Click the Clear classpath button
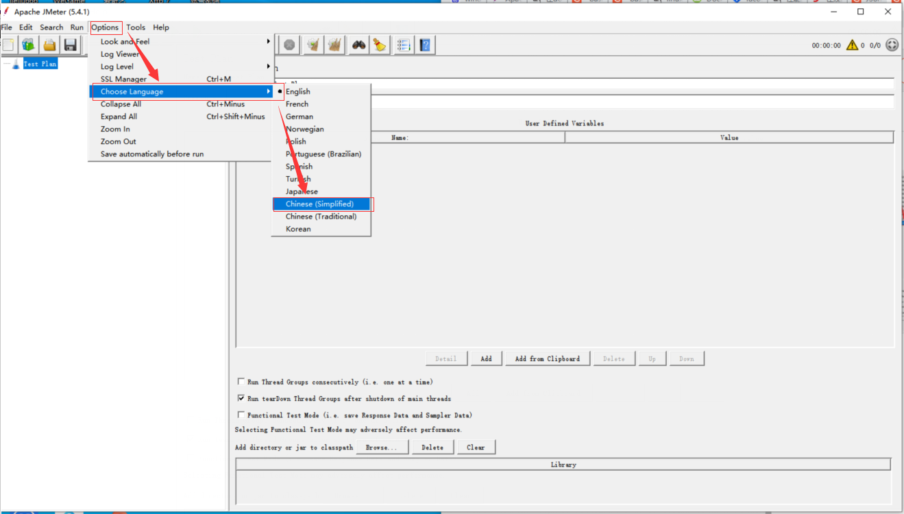 pos(476,448)
